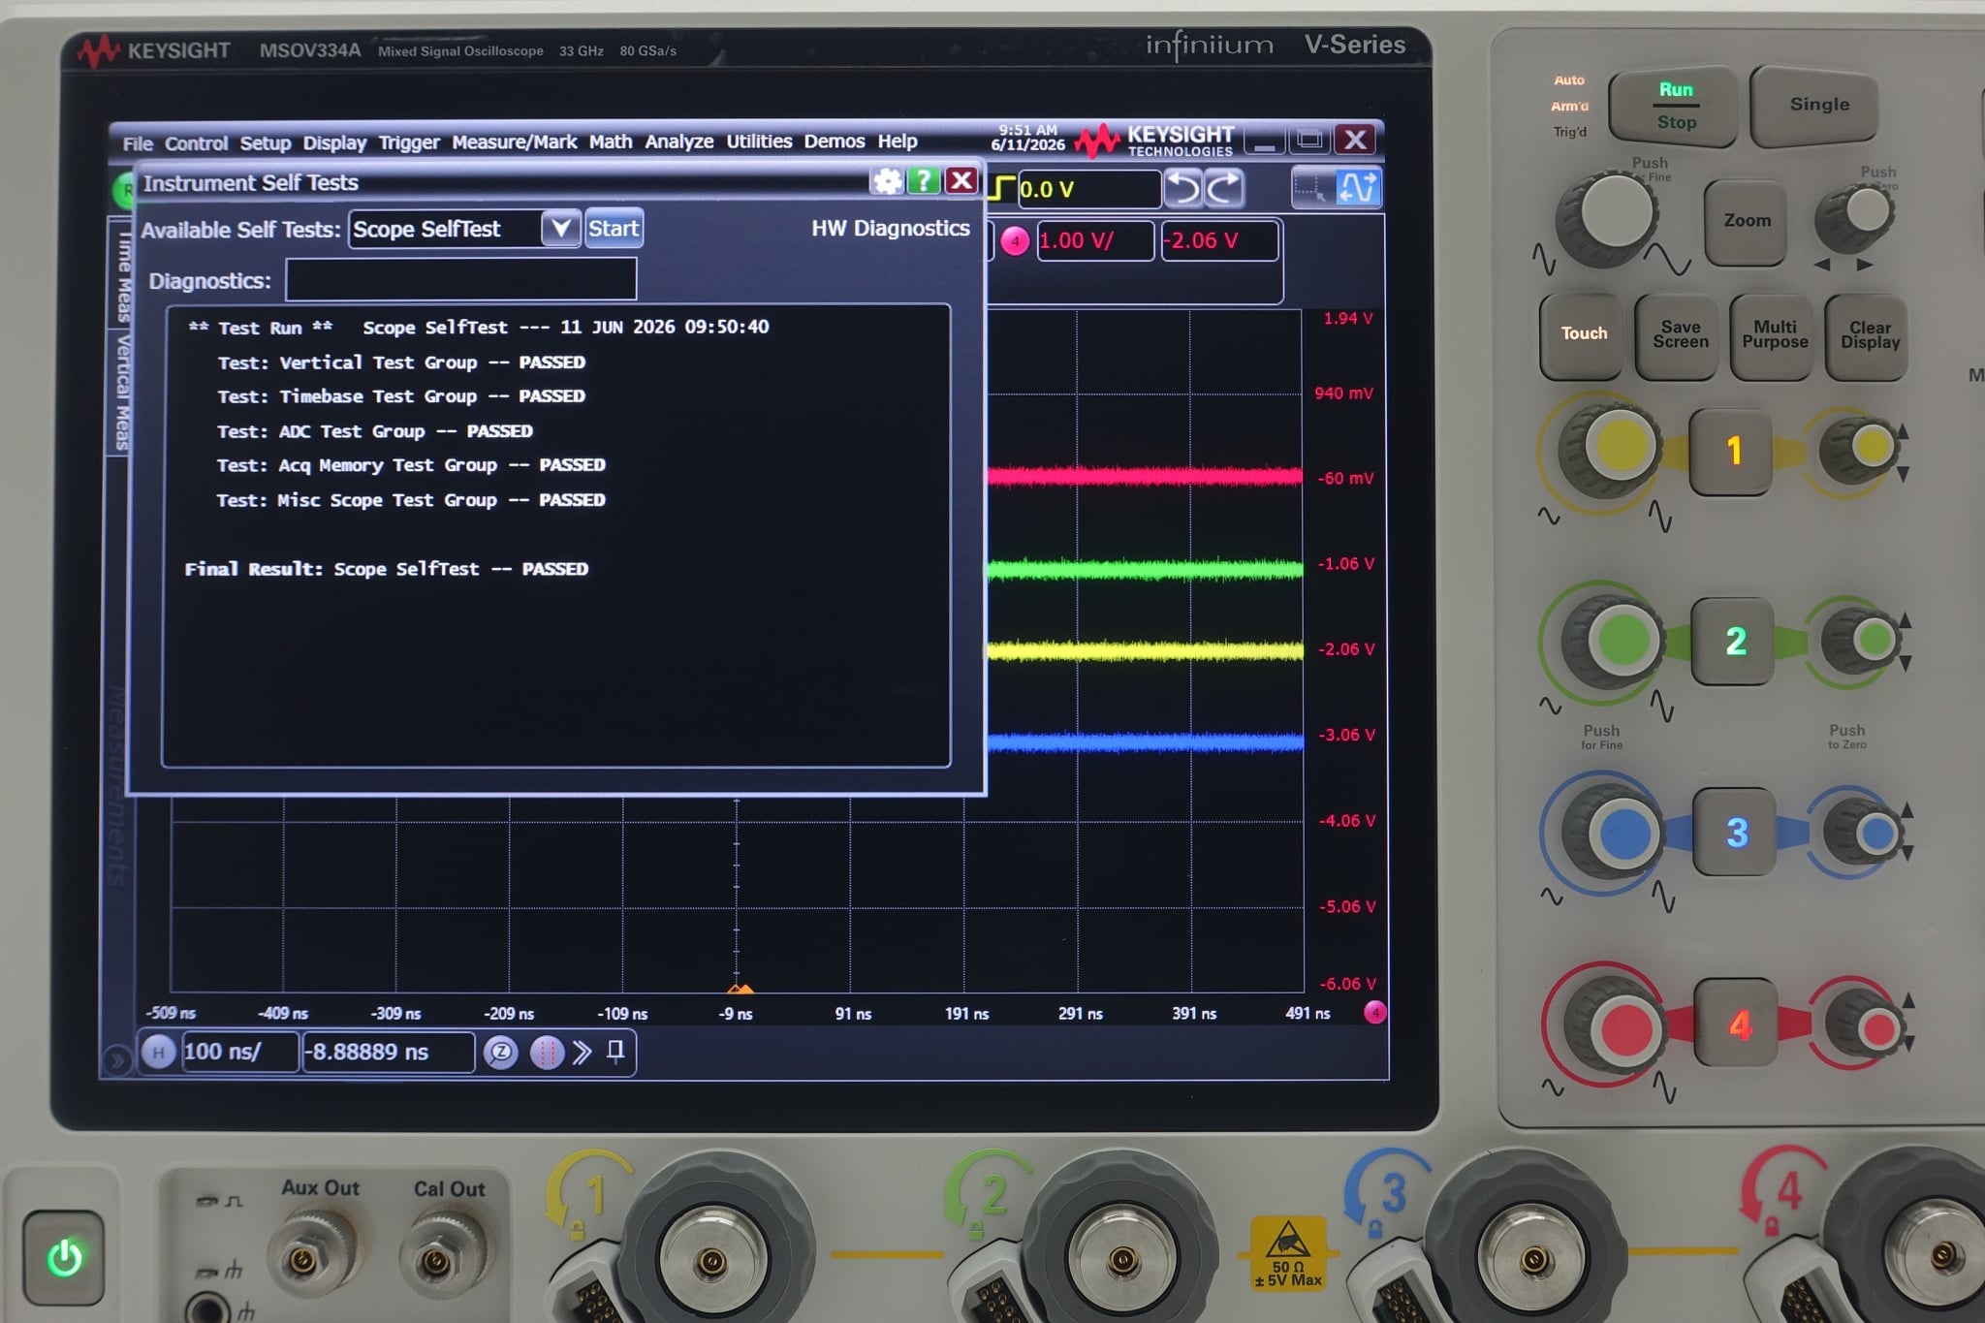Click channel 3 blue vertical scale knob
1985x1323 pixels.
click(1622, 832)
